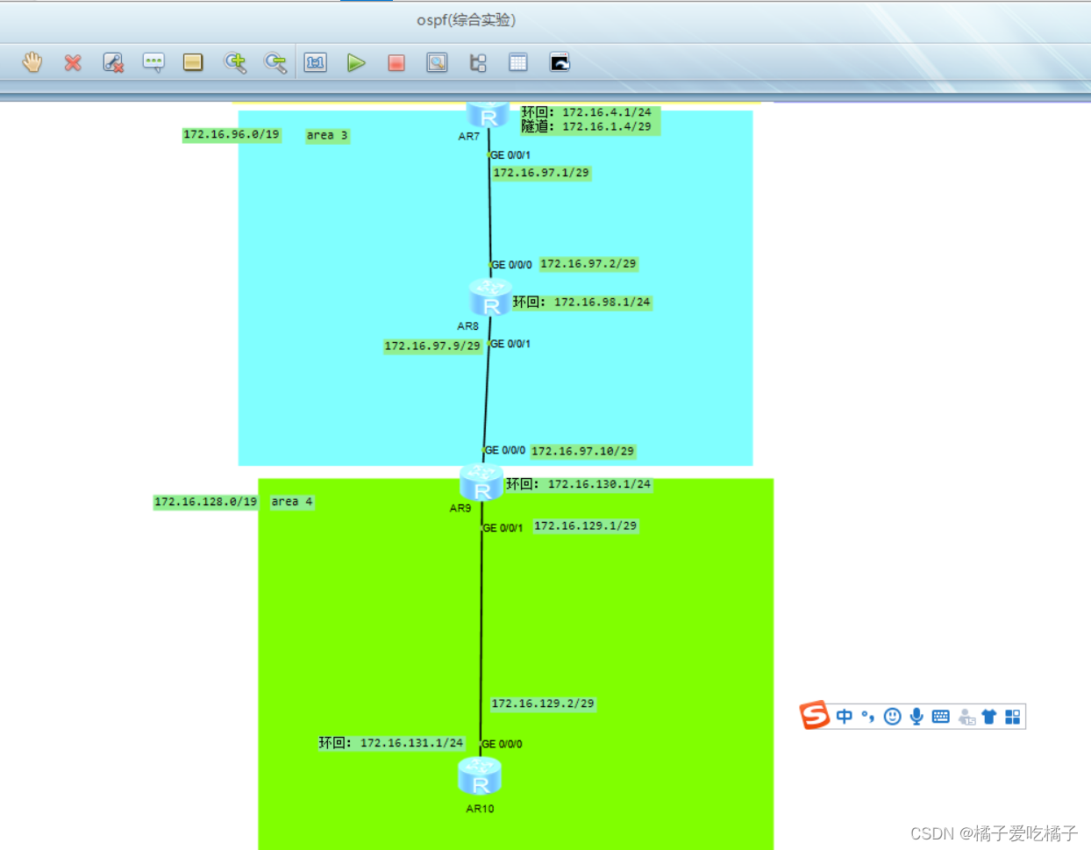Open the data capture tool
1091x850 pixels.
click(x=437, y=62)
